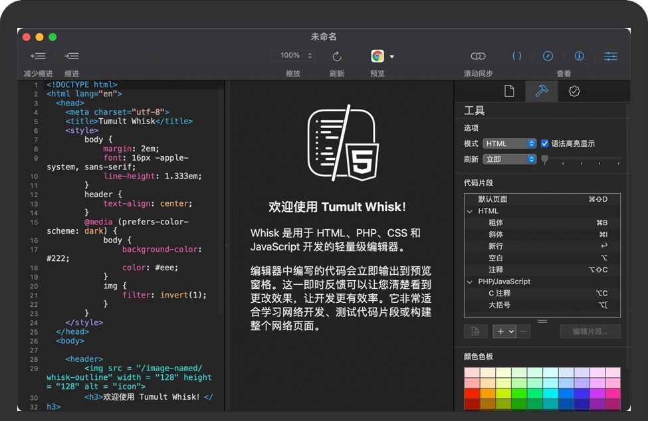
Task: Click the curly braces code view icon
Action: (x=516, y=56)
